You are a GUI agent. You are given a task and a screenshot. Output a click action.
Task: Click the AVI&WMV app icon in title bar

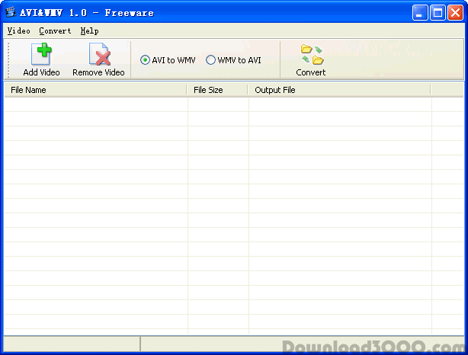pyautogui.click(x=11, y=12)
